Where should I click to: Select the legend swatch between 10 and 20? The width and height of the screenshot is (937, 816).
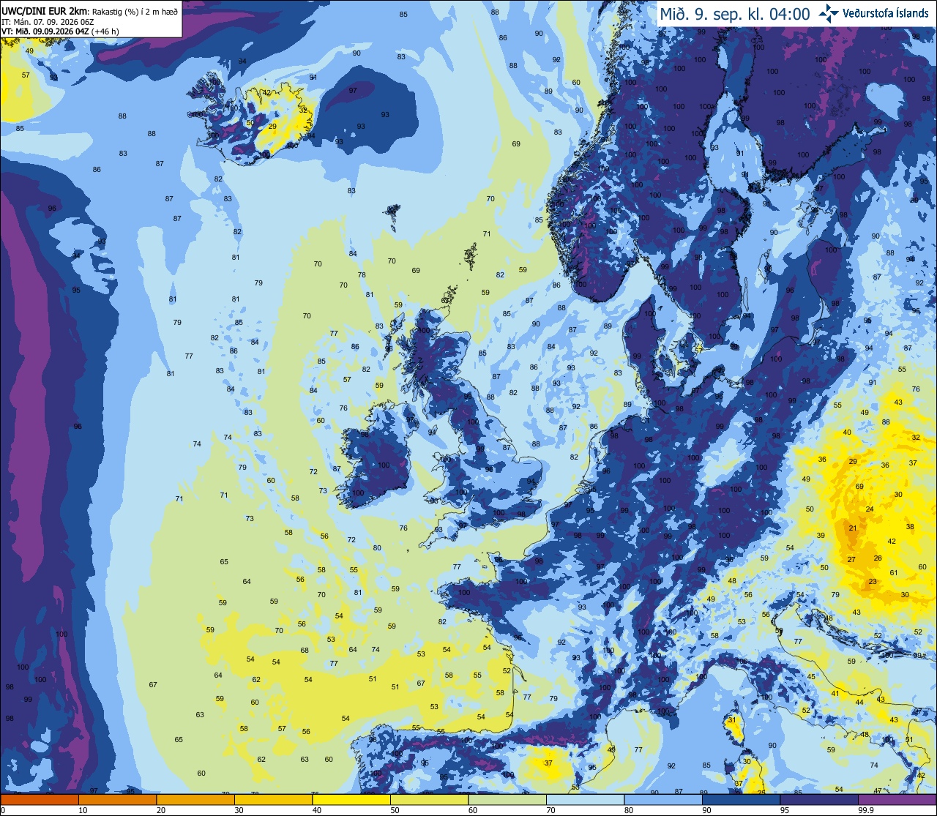coord(118,800)
